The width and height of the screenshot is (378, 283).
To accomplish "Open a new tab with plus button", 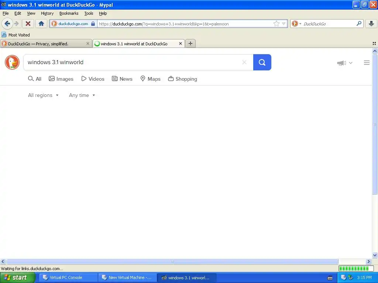I will (190, 43).
